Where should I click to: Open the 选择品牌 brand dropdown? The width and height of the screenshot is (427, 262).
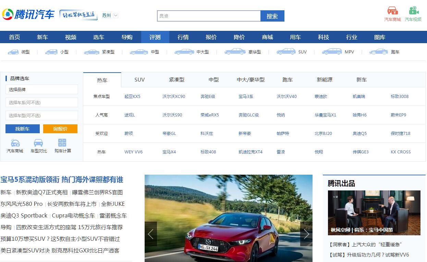42,89
